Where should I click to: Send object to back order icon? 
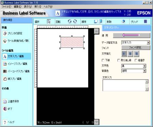click(x=101, y=21)
